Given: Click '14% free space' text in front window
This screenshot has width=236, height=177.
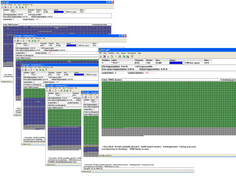Looking at the screenshot, I should pos(192,63).
